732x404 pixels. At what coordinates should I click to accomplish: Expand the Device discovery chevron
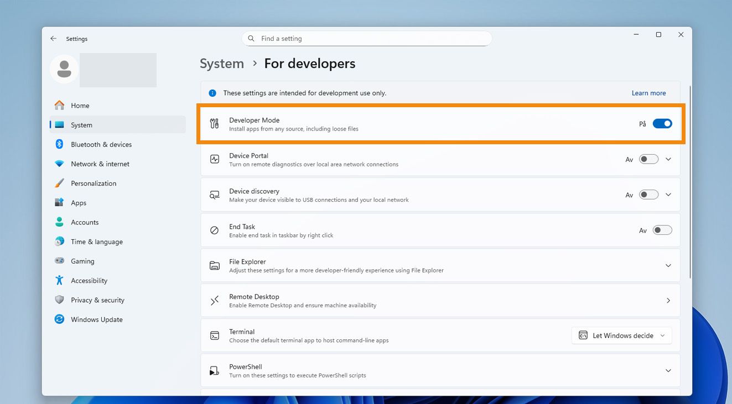668,195
